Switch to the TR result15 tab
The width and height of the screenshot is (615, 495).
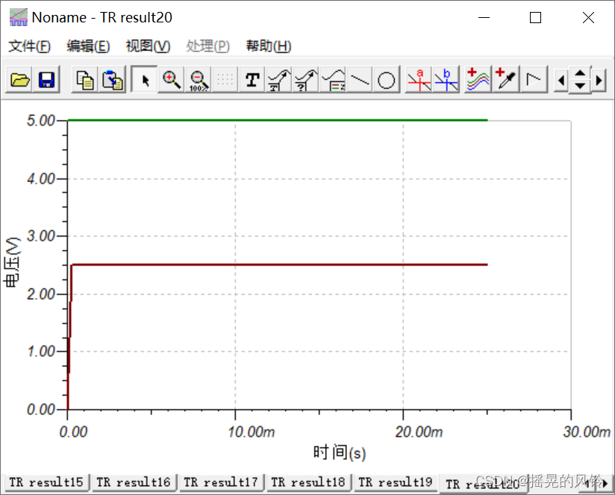[46, 482]
